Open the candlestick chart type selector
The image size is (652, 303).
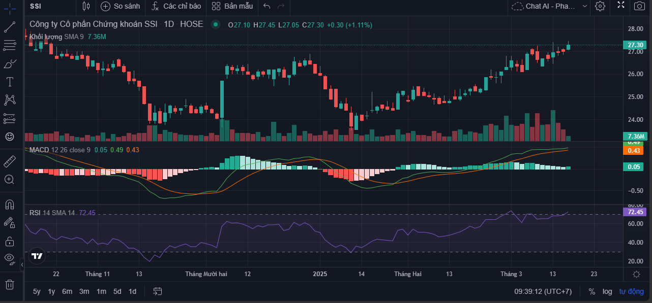click(86, 6)
